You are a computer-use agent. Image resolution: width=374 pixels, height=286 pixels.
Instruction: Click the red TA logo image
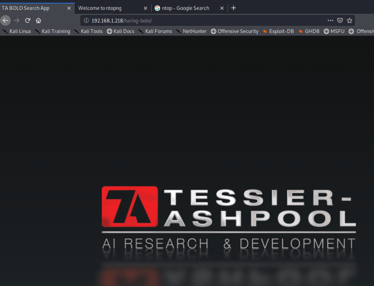130,207
